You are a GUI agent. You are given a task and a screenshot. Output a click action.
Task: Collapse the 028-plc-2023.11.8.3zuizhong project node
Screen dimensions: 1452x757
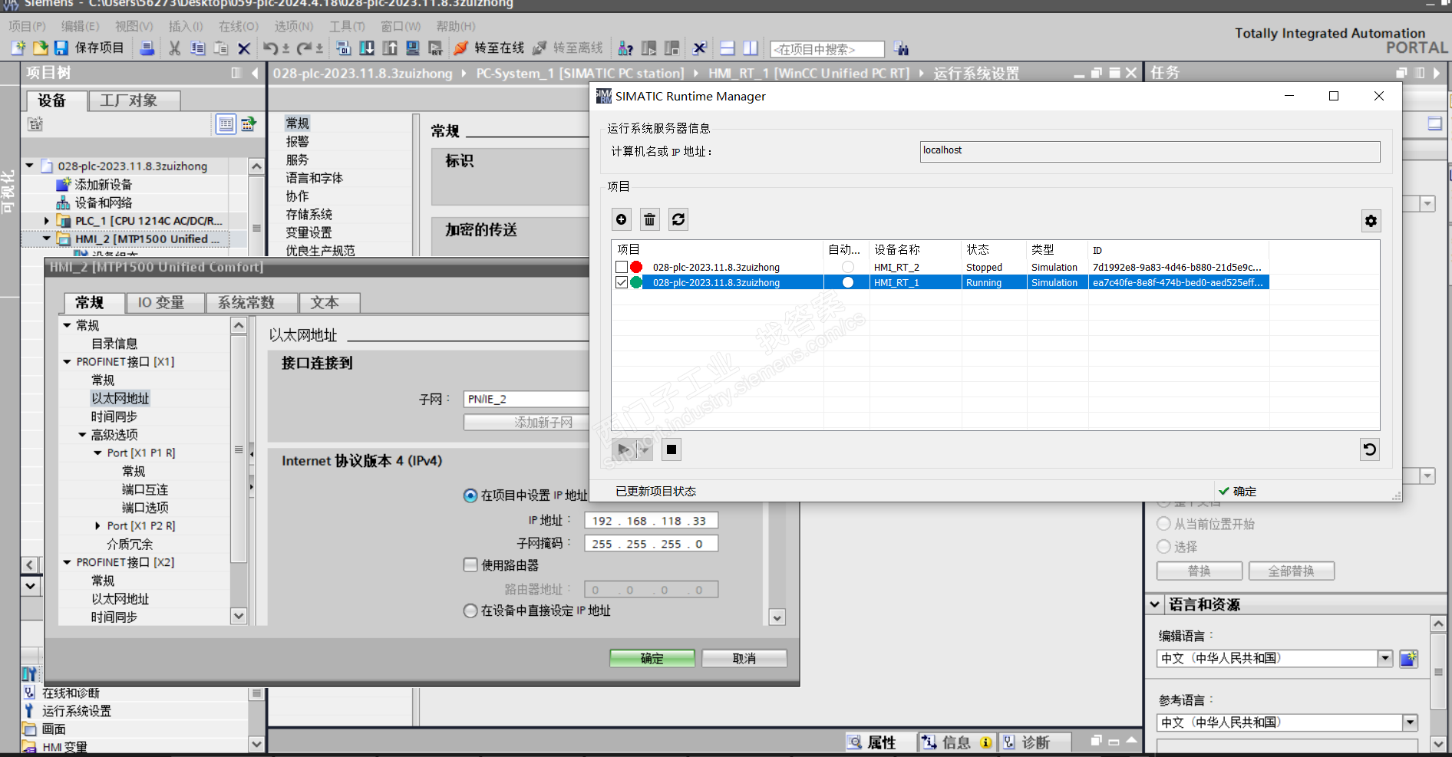point(30,166)
